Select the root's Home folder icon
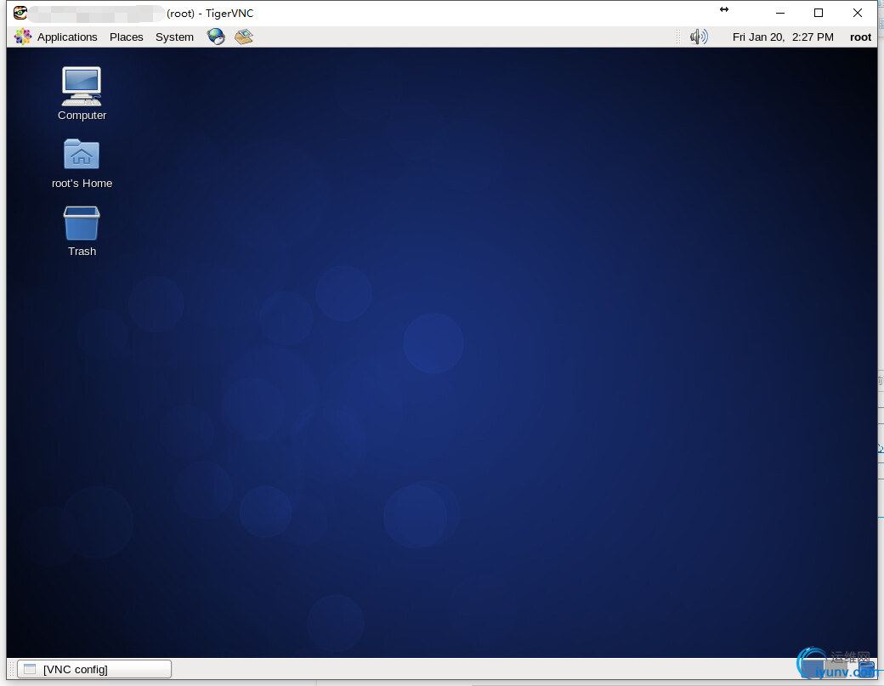The height and width of the screenshot is (686, 884). [82, 164]
